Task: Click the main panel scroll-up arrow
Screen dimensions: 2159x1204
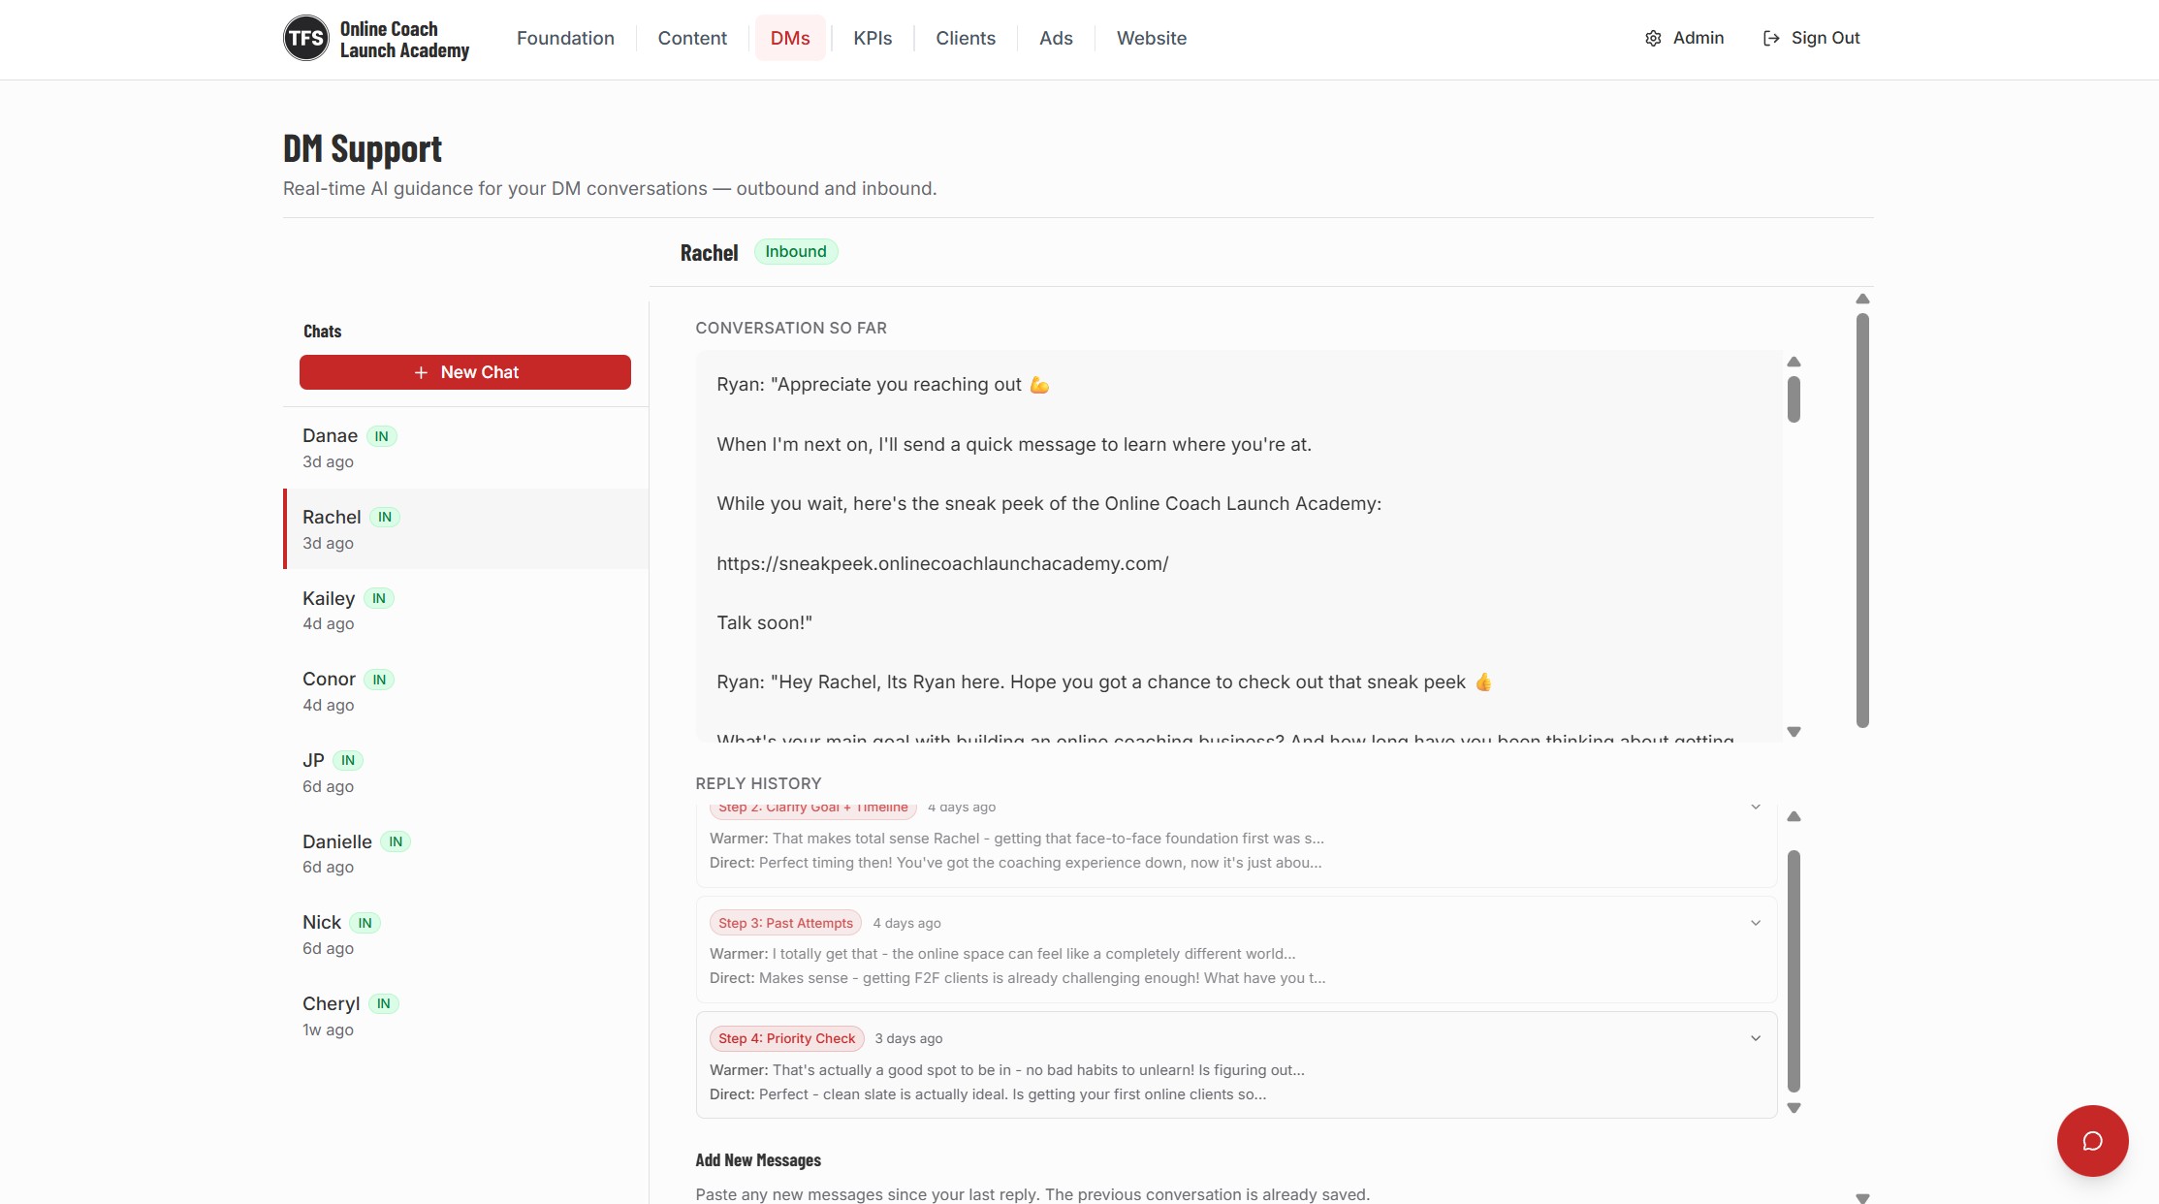Action: 1862,299
